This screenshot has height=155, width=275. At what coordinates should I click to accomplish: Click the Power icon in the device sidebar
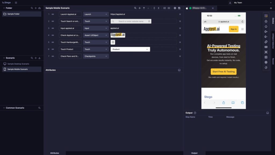pos(266,27)
